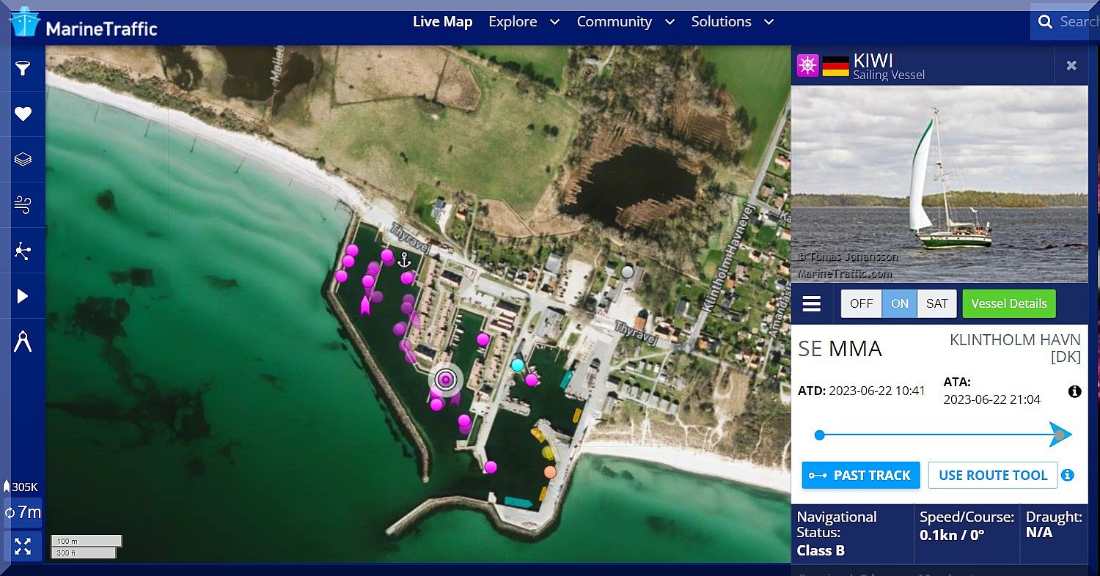
Task: Click the playback arrow in sidebar
Action: [x=23, y=296]
